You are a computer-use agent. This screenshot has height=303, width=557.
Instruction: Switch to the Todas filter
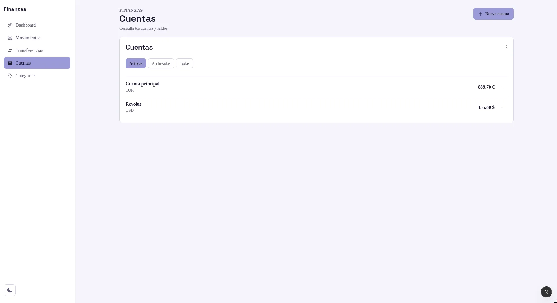pyautogui.click(x=184, y=63)
